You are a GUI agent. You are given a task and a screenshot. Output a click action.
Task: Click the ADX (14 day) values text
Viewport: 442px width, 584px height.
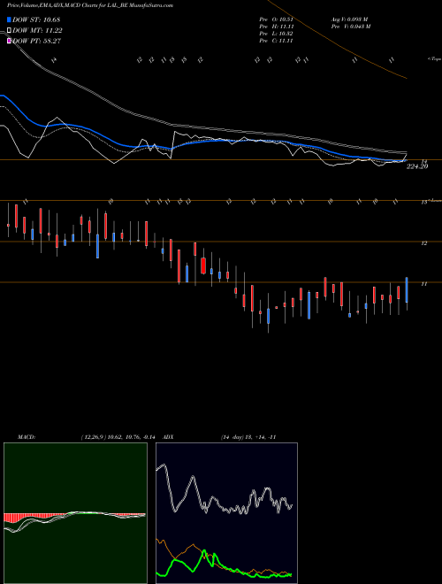click(248, 437)
